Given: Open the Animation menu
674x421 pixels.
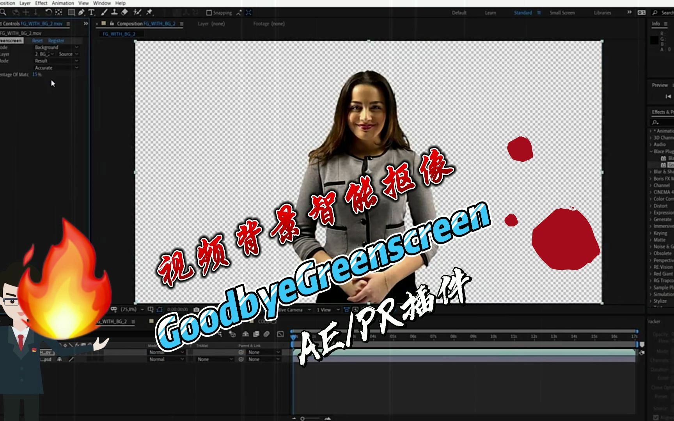Looking at the screenshot, I should coord(63,3).
